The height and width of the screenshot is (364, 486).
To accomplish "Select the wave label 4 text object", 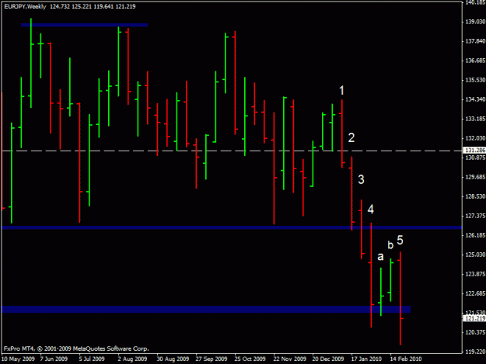I will (x=371, y=210).
